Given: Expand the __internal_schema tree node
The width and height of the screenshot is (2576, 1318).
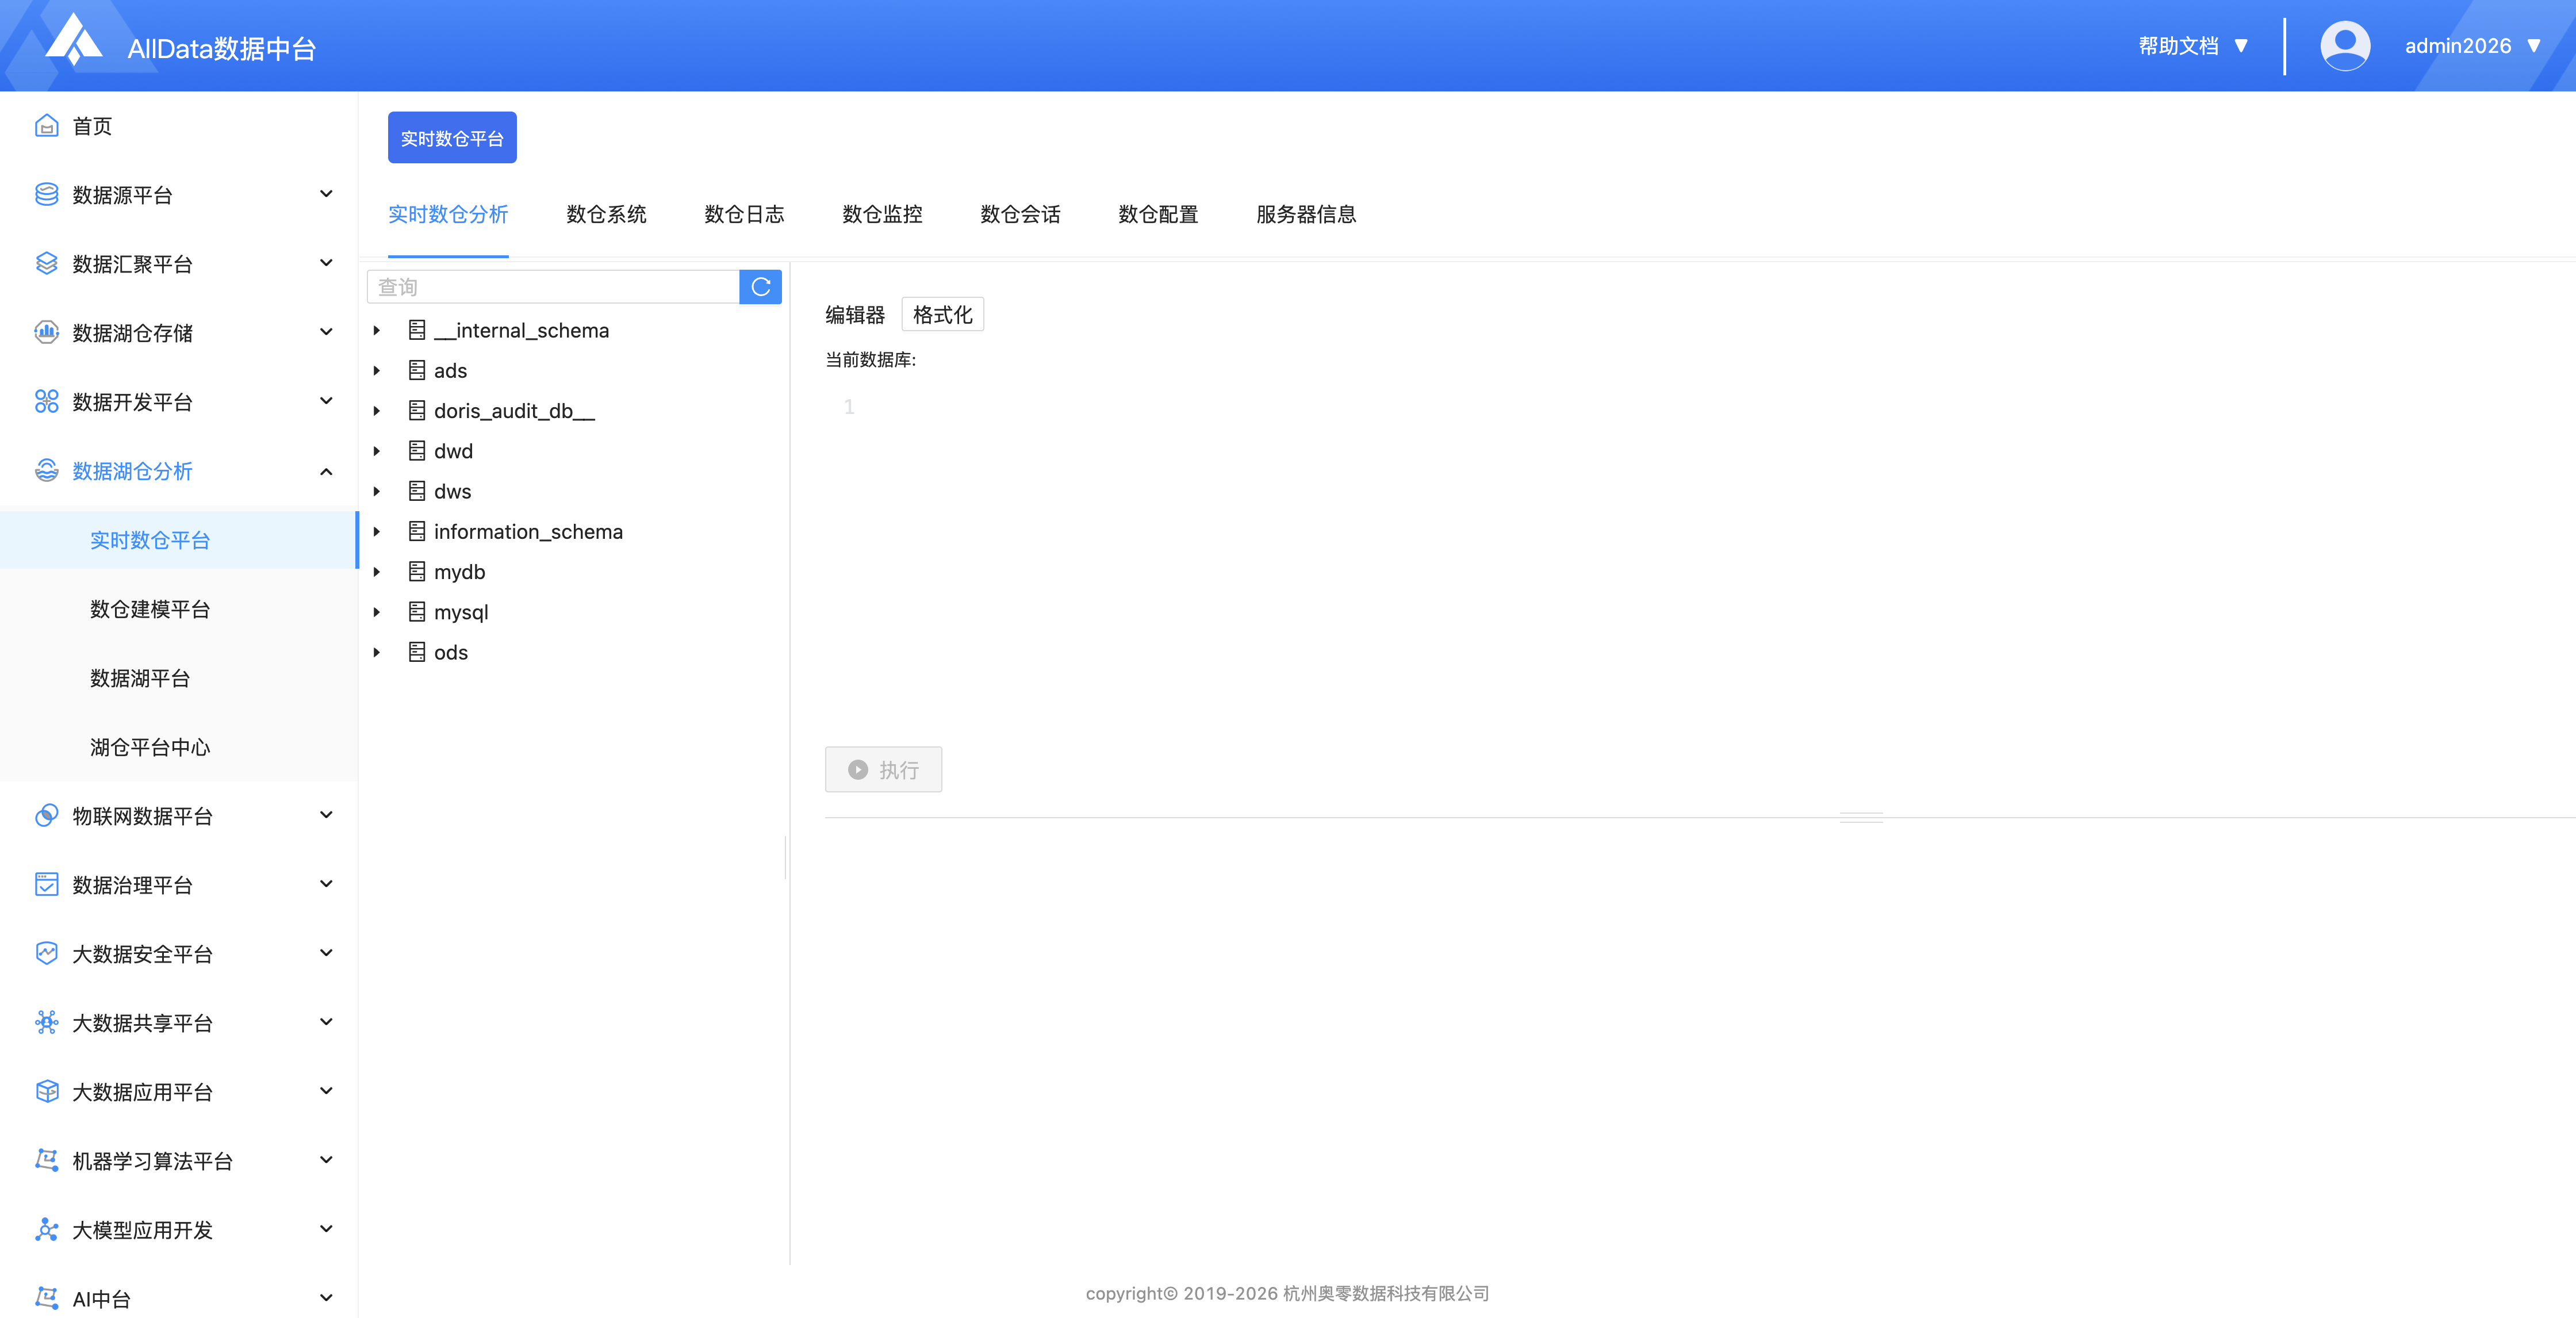Looking at the screenshot, I should pos(377,330).
